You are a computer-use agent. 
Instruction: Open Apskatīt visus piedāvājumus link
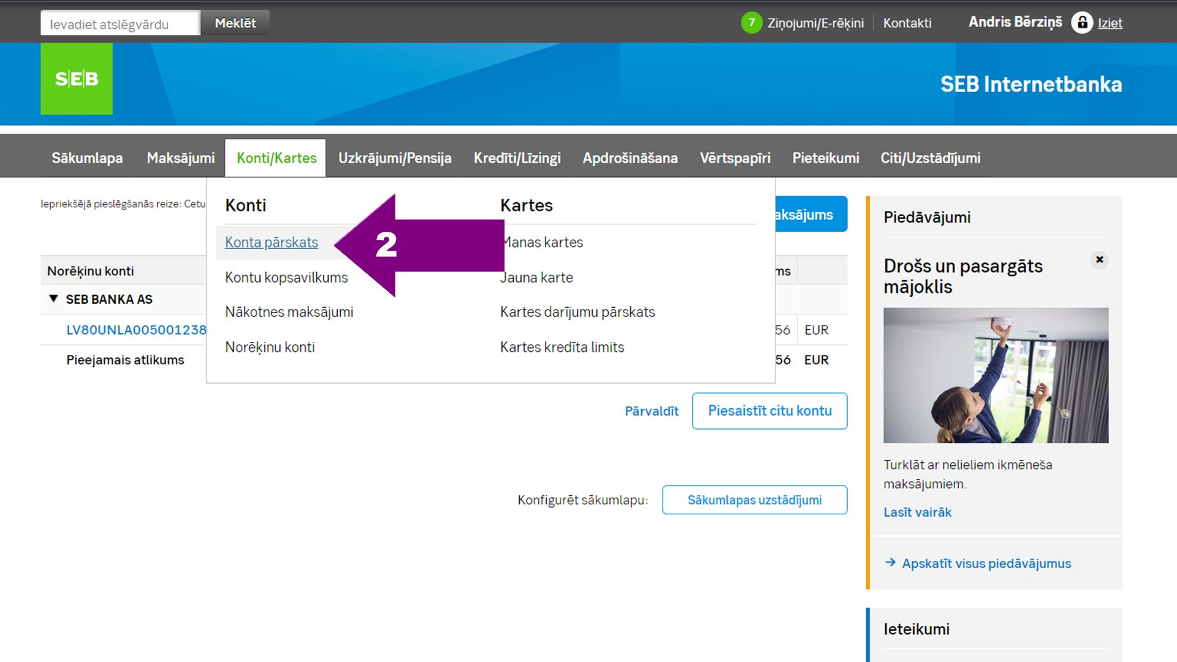[986, 563]
